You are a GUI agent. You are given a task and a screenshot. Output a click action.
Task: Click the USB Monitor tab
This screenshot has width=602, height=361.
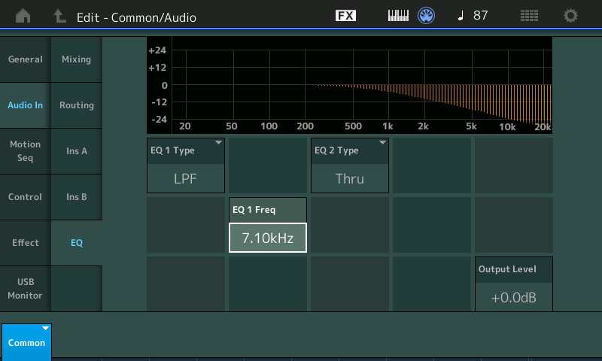pyautogui.click(x=25, y=288)
